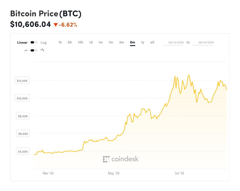The width and height of the screenshot is (240, 191).
Task: Switch to the 1m time range
Action: point(111,42)
